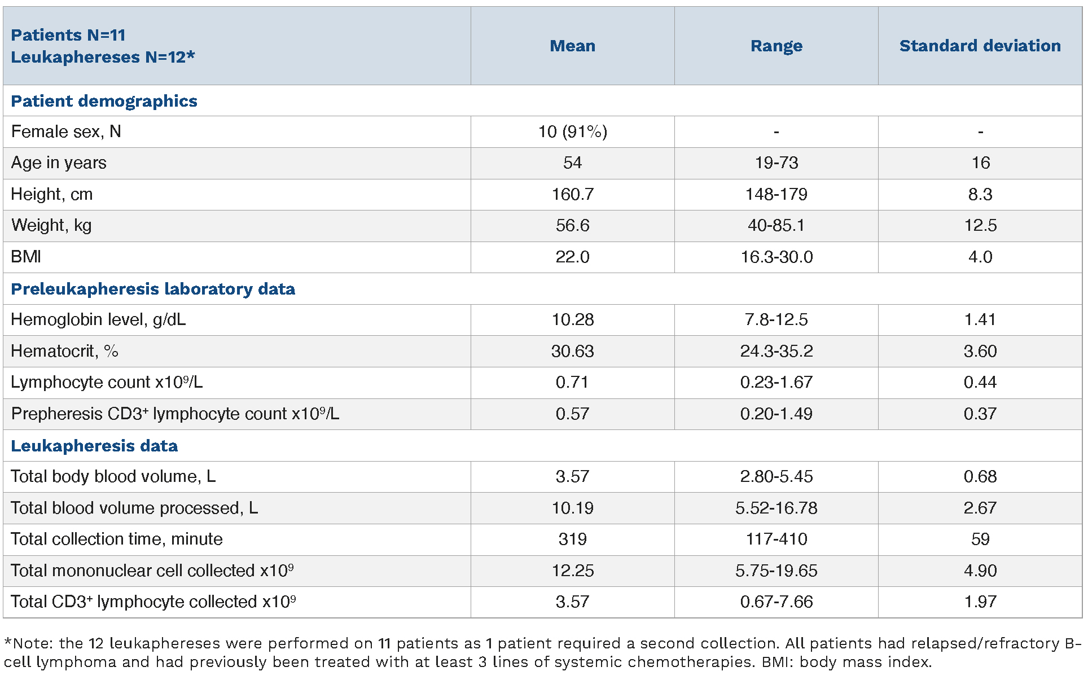
Task: Click the Height range cell 148-179
Action: [776, 194]
